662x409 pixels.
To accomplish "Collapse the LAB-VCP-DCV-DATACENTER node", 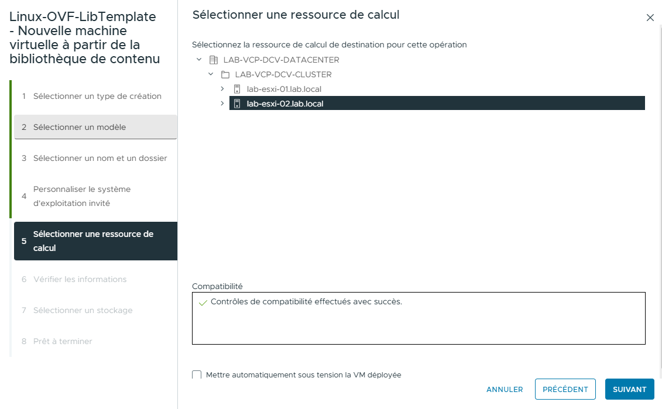I will click(x=198, y=59).
